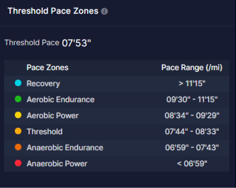Screen dimensions: 236x188
Task: Select the Anaerobic Power zone label
Action: 57,164
